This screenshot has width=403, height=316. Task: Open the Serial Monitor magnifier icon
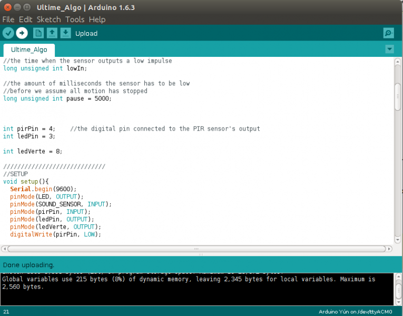point(389,33)
